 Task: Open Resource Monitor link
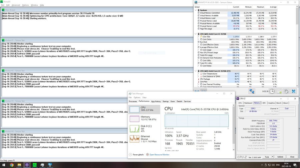coord(159,155)
